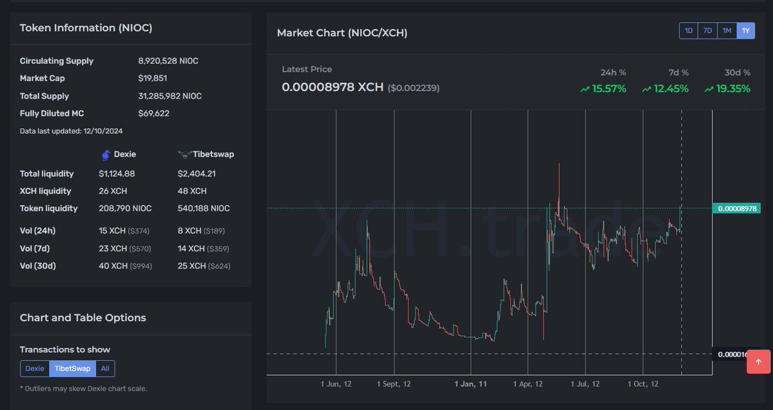Click Dexie total liquidity $1,124.88
The image size is (773, 410).
pos(117,174)
